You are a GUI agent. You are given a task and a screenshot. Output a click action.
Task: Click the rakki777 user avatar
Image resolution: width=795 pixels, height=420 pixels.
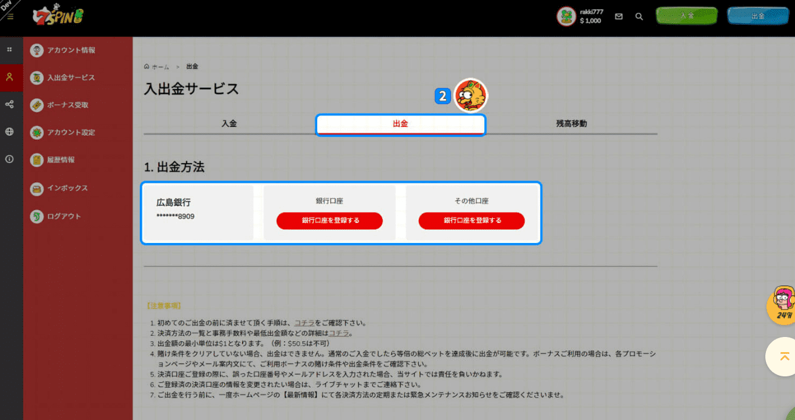click(x=566, y=16)
